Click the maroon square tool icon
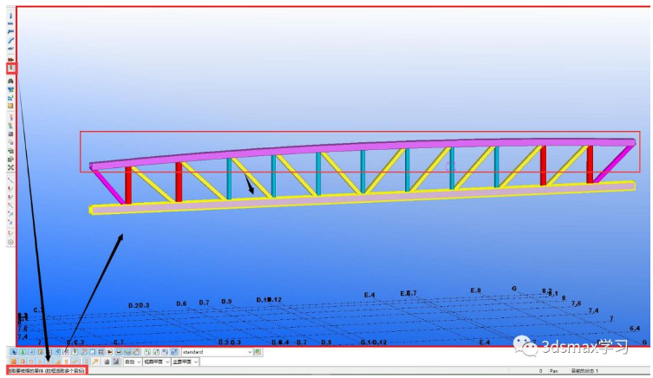This screenshot has height=378, width=653. [10, 134]
